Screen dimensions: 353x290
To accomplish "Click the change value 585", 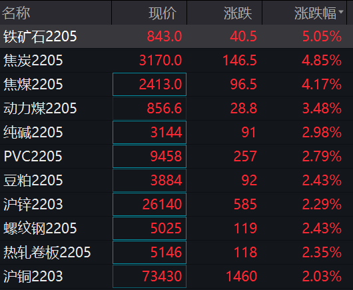I will pos(245,205).
